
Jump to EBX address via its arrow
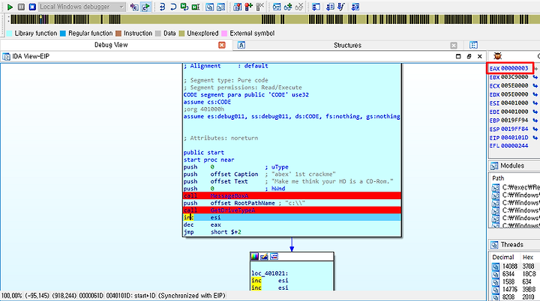pos(535,77)
